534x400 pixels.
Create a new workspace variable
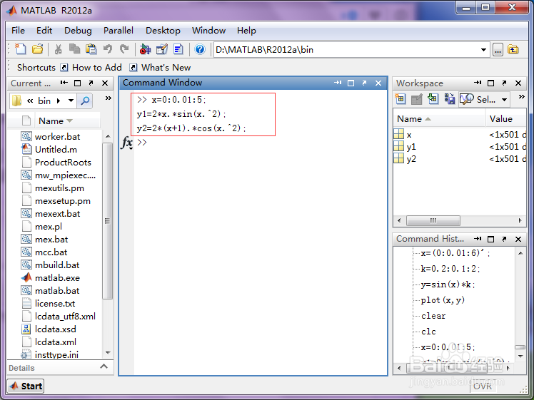pos(400,99)
